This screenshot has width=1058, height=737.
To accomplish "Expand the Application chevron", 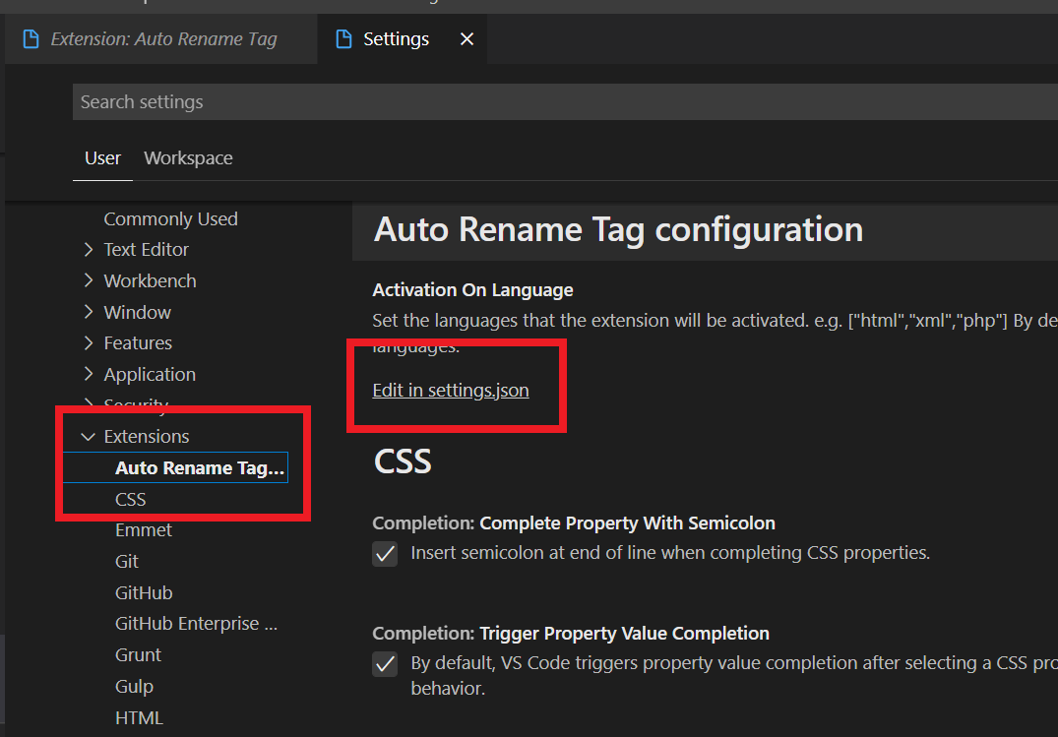I will pyautogui.click(x=89, y=374).
